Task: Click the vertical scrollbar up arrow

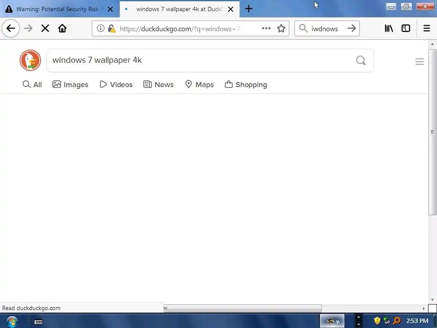Action: pos(432,44)
